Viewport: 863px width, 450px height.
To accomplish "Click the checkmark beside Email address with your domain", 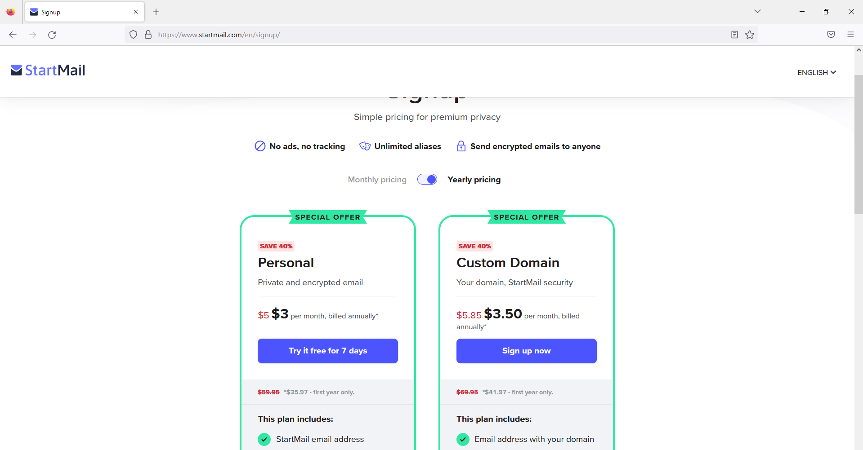I will click(x=463, y=439).
